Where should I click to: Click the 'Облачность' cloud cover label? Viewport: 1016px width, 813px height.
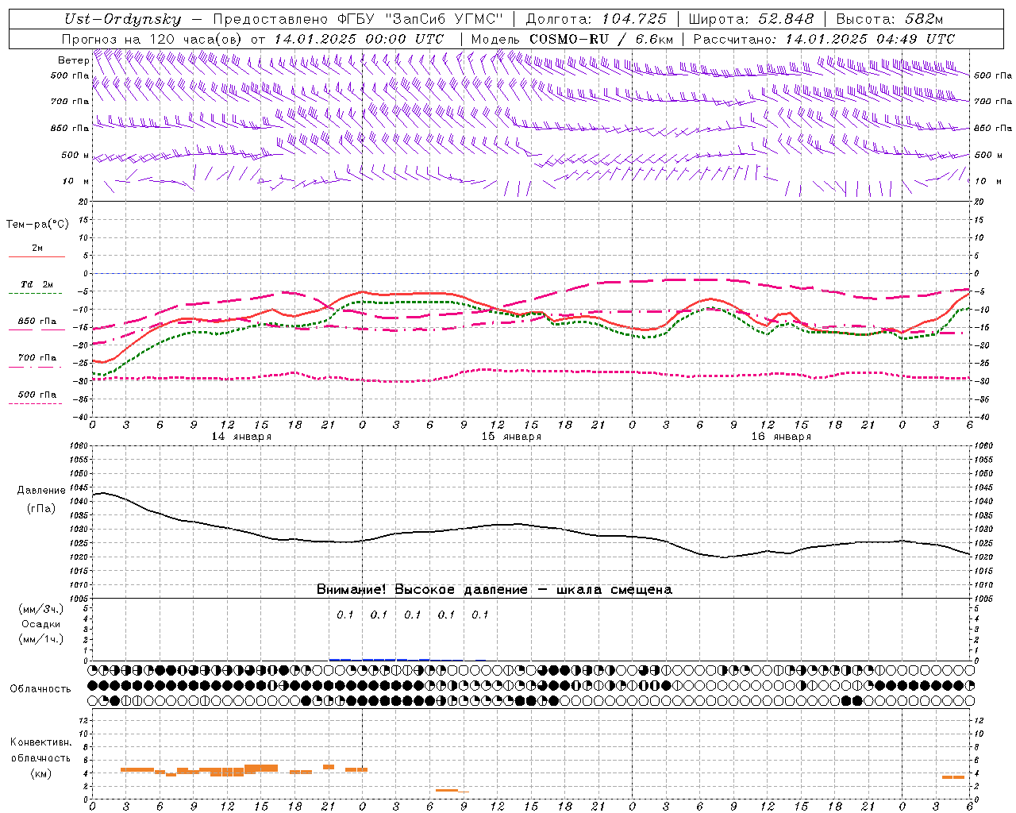click(x=40, y=689)
